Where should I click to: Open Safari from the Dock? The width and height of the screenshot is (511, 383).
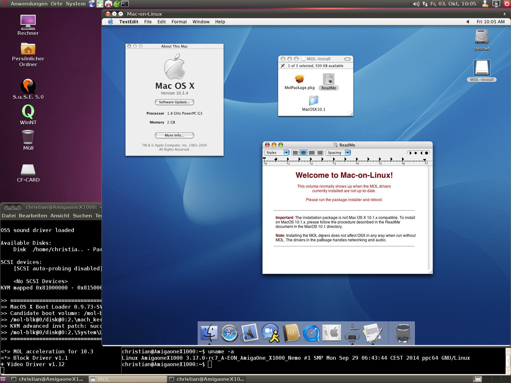click(229, 333)
